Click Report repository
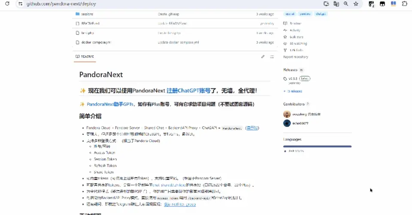This screenshot has height=215, width=412. pos(296,57)
